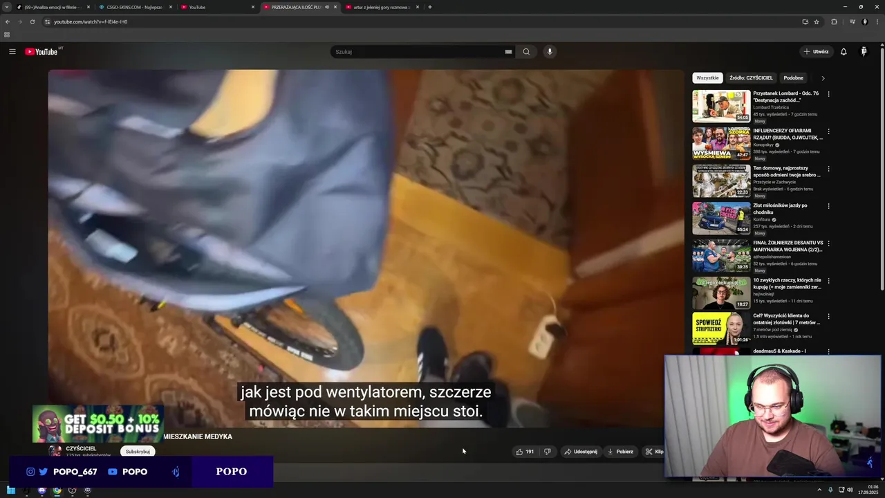This screenshot has width=885, height=498.
Task: Open options for Zlot miłośników video
Action: 828,205
